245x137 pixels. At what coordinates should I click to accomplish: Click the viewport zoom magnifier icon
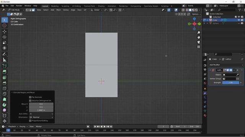tap(199, 33)
